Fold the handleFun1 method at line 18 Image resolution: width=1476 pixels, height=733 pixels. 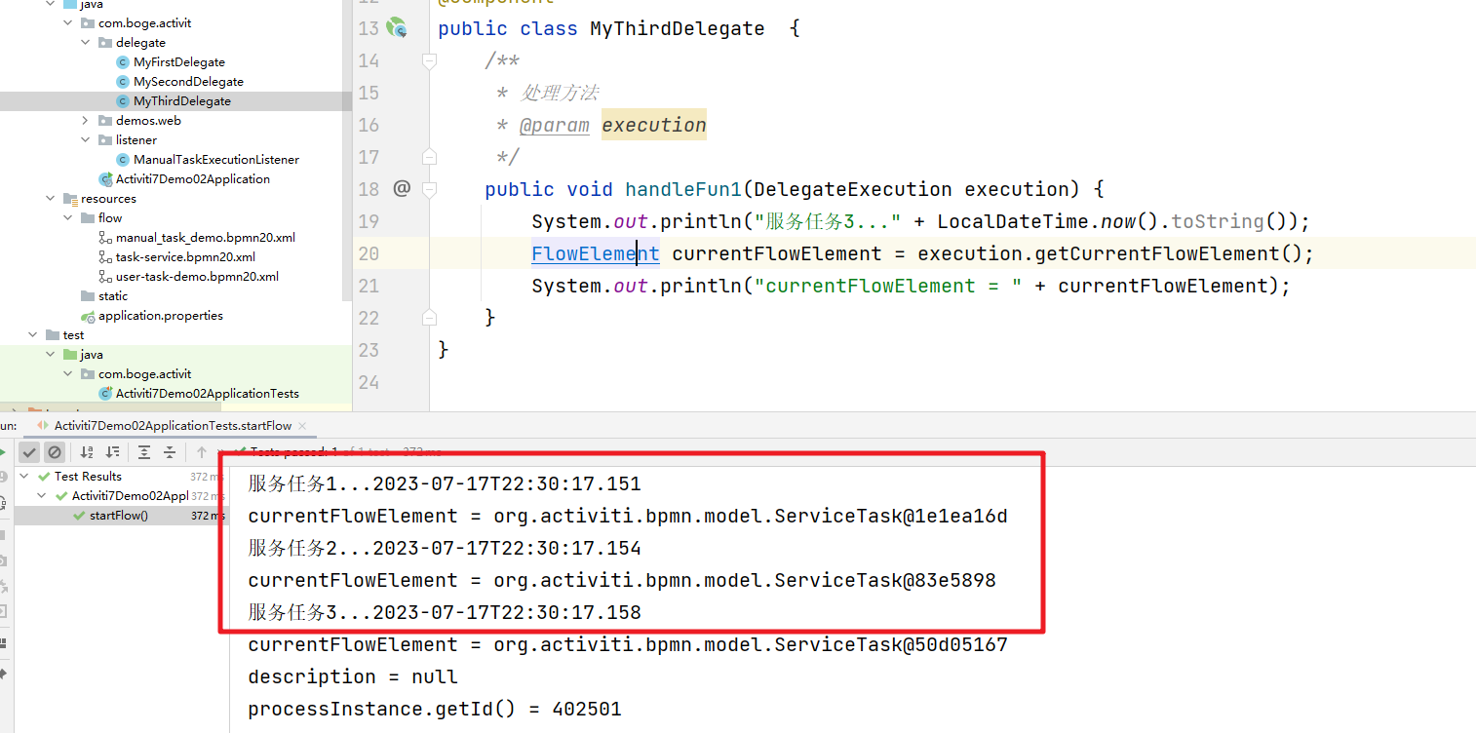point(429,188)
